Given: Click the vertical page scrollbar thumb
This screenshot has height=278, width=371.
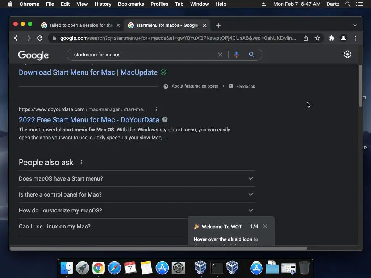Looking at the screenshot, I should tap(360, 85).
